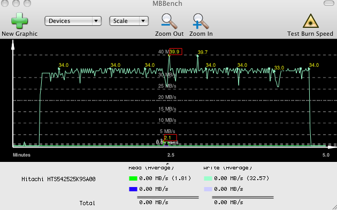Click the Hitachi HTS542525K9SA00 device label
The height and width of the screenshot is (210, 337).
coord(58,179)
